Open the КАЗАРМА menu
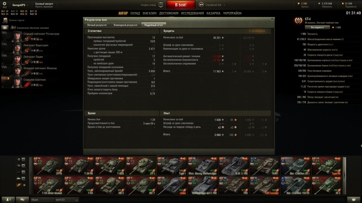Viewport: 362px width, 203px height. (214, 13)
